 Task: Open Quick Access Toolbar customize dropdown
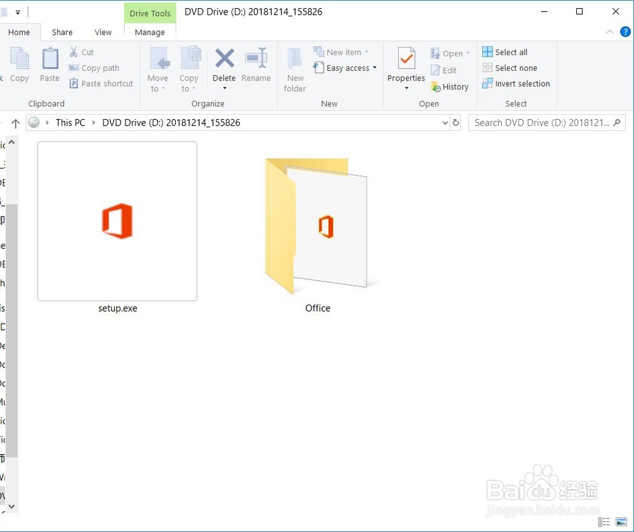pyautogui.click(x=18, y=13)
